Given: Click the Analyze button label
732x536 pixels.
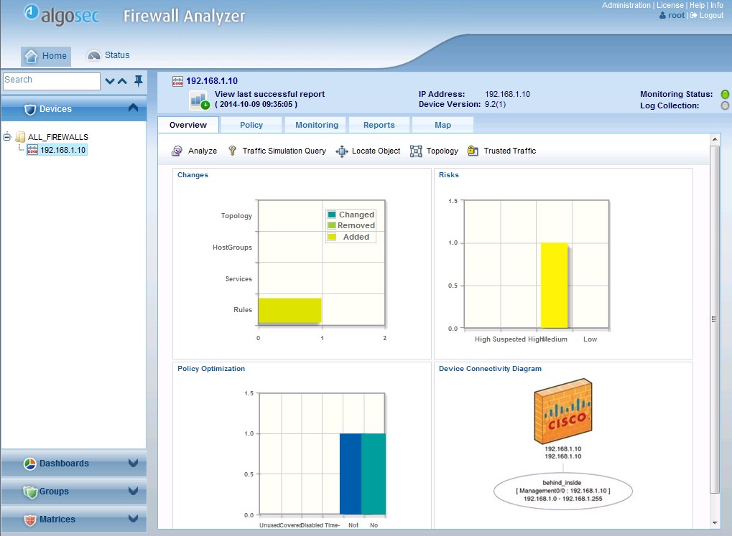Looking at the screenshot, I should click(x=203, y=151).
